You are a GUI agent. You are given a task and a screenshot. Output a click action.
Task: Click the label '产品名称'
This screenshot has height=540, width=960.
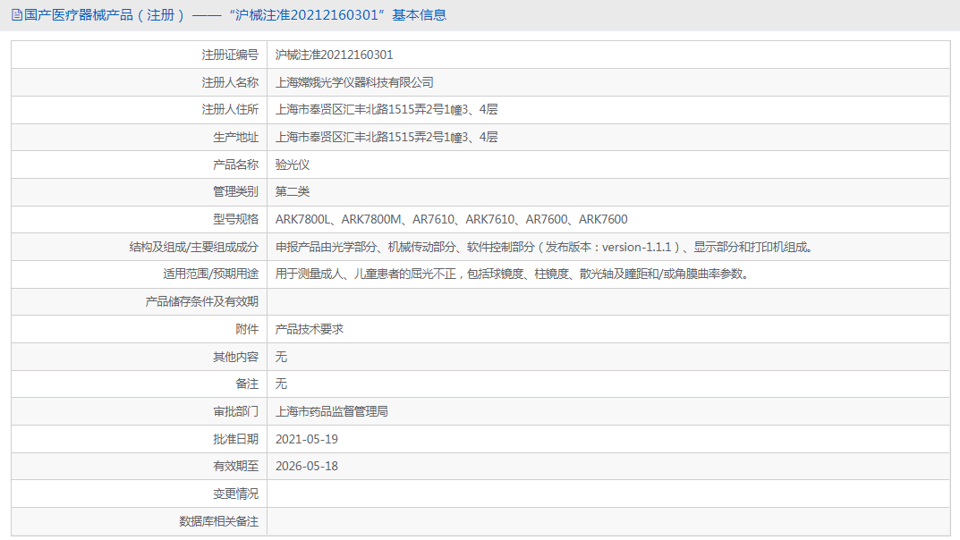click(235, 165)
